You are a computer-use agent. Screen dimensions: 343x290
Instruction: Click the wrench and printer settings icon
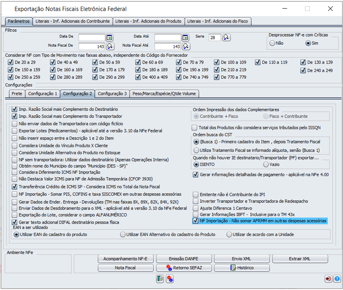(x=160, y=279)
